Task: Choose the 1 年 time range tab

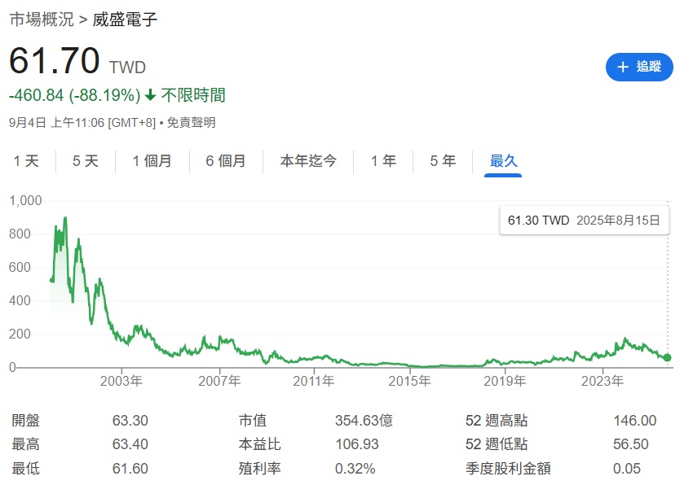Action: pos(383,161)
